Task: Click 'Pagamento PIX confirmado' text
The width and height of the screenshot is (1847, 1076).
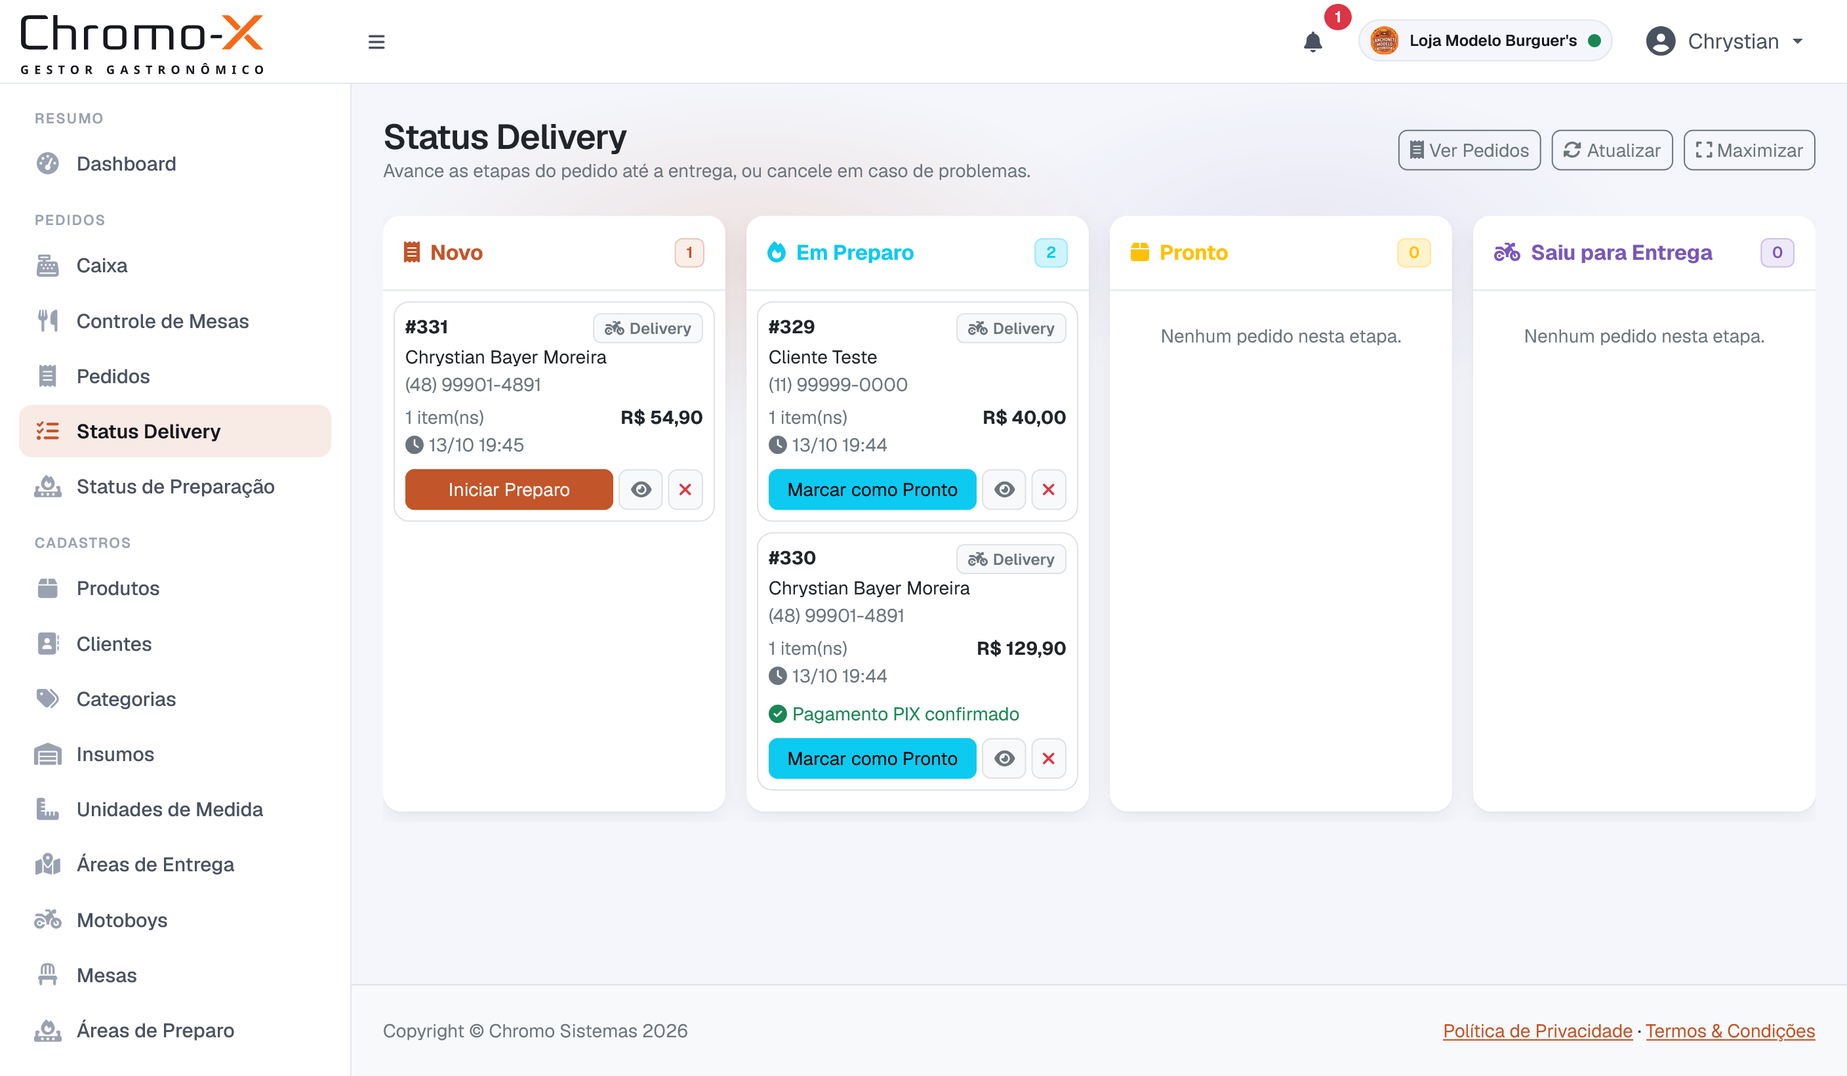Action: tap(905, 714)
